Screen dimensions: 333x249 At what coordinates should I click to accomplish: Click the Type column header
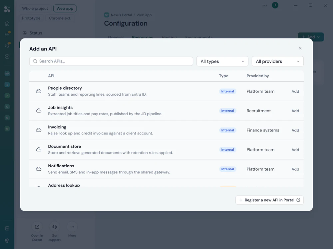click(x=224, y=76)
